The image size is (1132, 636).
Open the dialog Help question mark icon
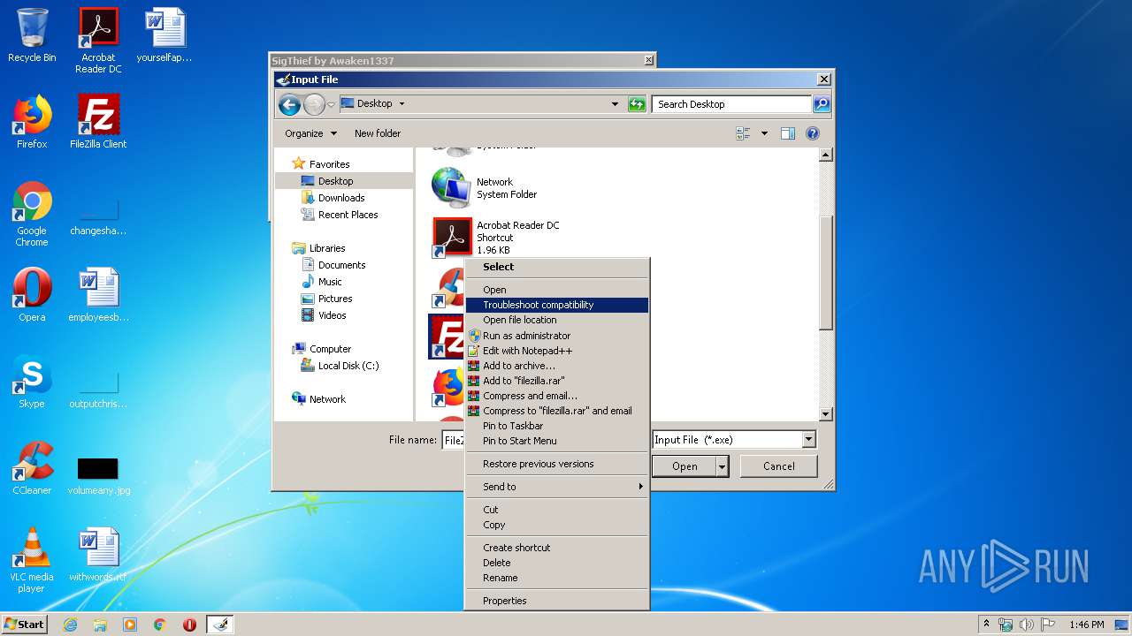[813, 133]
